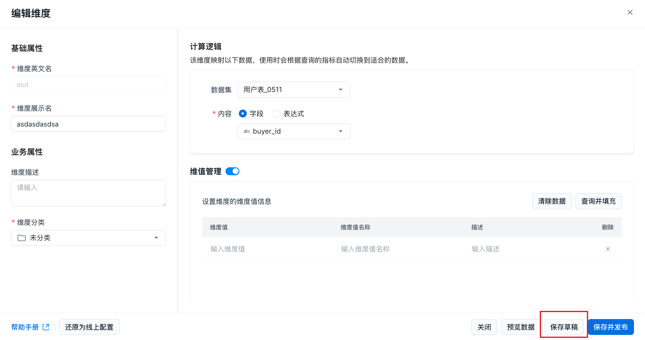Image resolution: width=645 pixels, height=340 pixels.
Task: Click 还原为线上配置 button
Action: (x=89, y=327)
